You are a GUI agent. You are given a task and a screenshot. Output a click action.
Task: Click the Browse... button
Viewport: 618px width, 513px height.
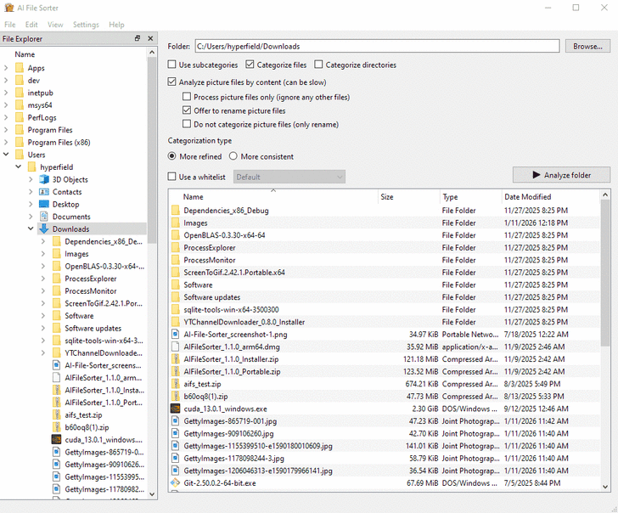587,46
